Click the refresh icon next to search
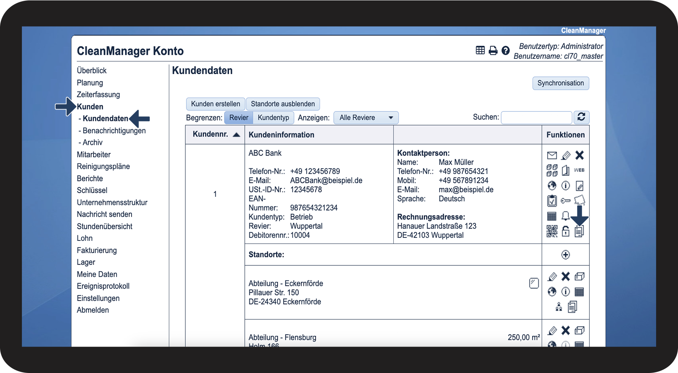Image resolution: width=678 pixels, height=373 pixels. [x=581, y=117]
